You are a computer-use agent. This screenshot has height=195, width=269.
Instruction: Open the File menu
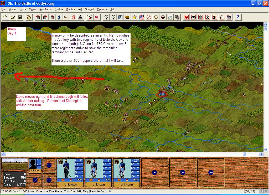(x=3, y=9)
